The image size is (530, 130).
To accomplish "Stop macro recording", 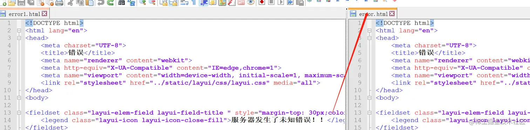I will [271, 3].
